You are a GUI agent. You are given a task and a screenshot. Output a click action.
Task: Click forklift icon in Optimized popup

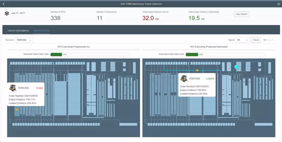(184, 78)
